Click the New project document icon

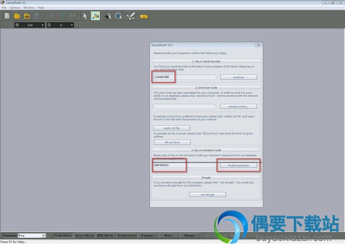pos(7,16)
